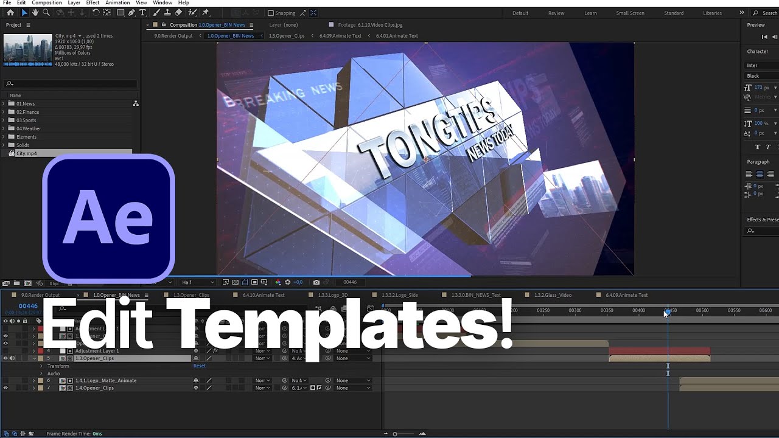Switch to the Learn workspace

click(x=590, y=13)
